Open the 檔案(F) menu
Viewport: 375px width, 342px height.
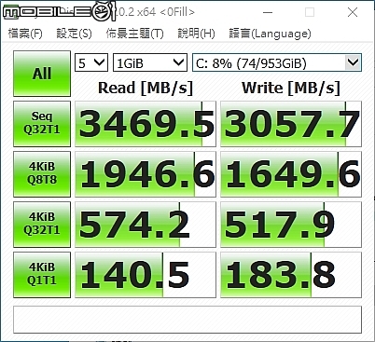coord(25,34)
